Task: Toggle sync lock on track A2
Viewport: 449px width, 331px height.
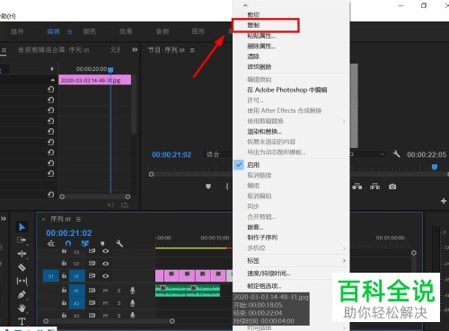Action: click(92, 303)
